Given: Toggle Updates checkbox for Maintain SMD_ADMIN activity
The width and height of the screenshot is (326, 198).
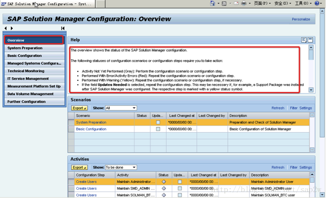Looking at the screenshot, I should click(x=180, y=188).
